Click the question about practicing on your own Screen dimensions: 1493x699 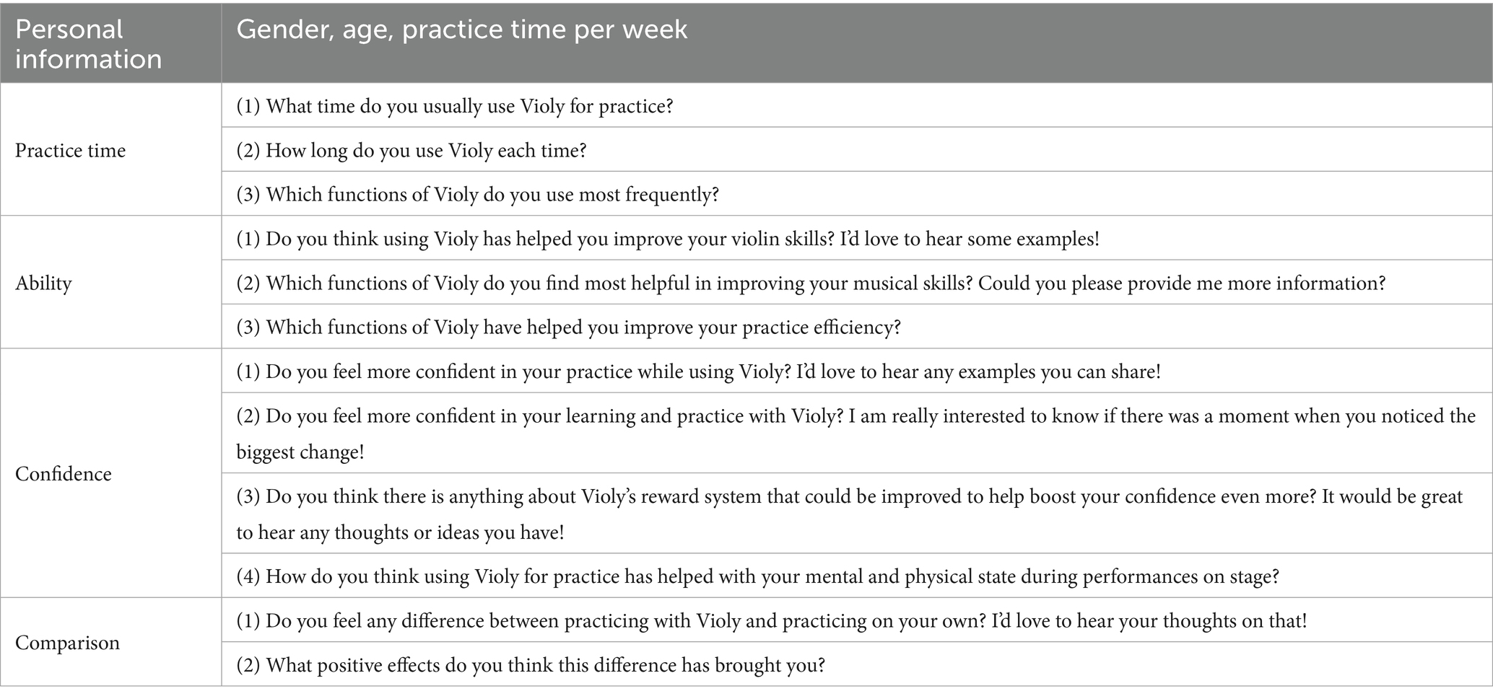771,620
